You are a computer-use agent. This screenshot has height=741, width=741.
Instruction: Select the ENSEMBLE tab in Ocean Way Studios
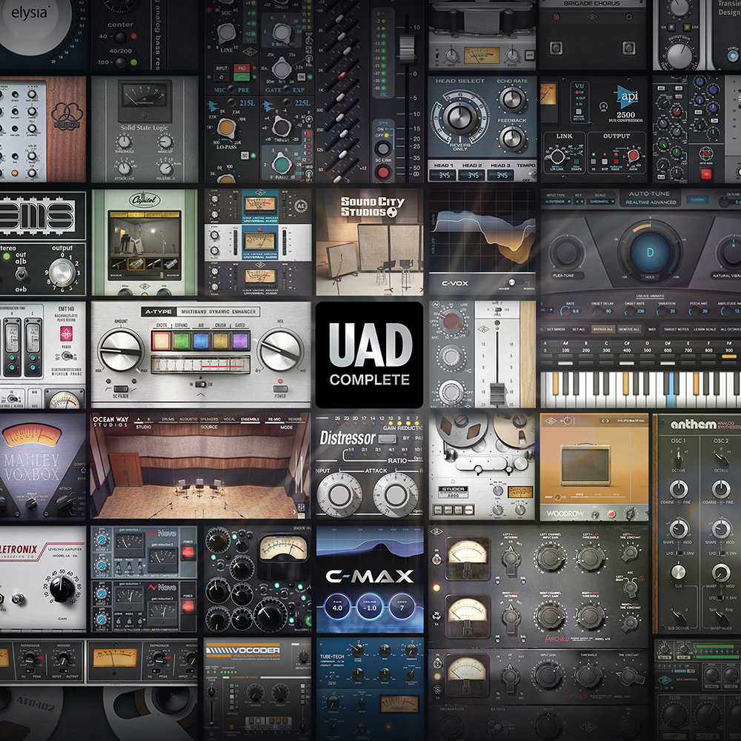250,420
